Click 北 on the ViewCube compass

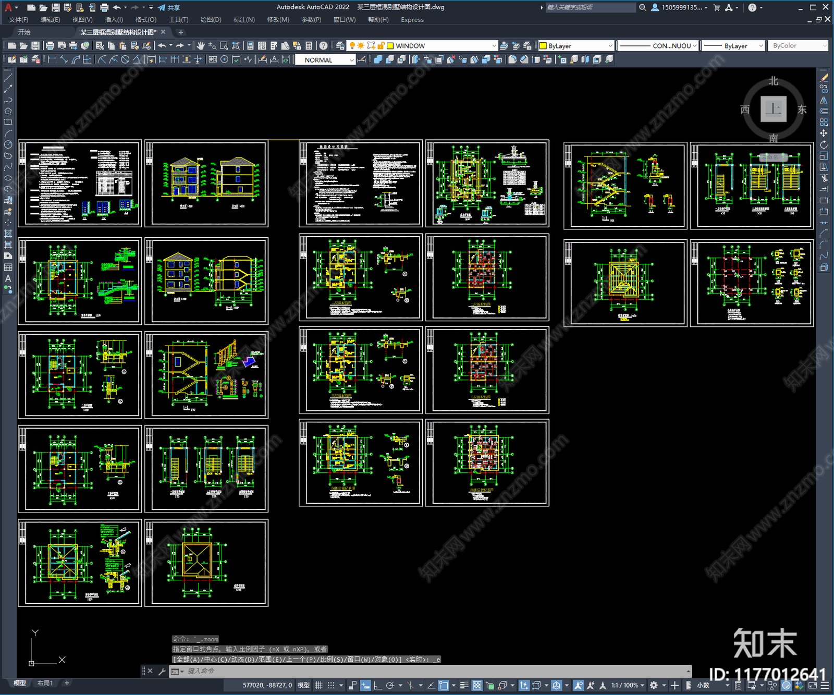(x=774, y=81)
